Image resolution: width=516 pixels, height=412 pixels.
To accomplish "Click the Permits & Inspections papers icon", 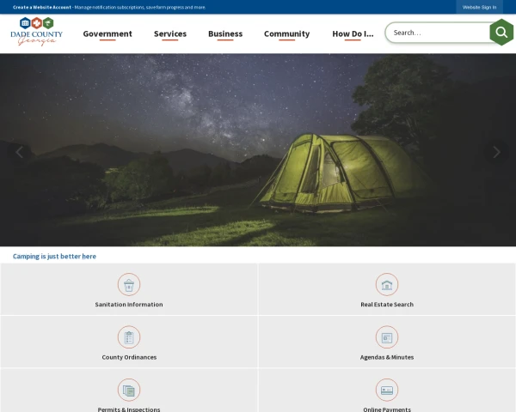I will point(129,390).
